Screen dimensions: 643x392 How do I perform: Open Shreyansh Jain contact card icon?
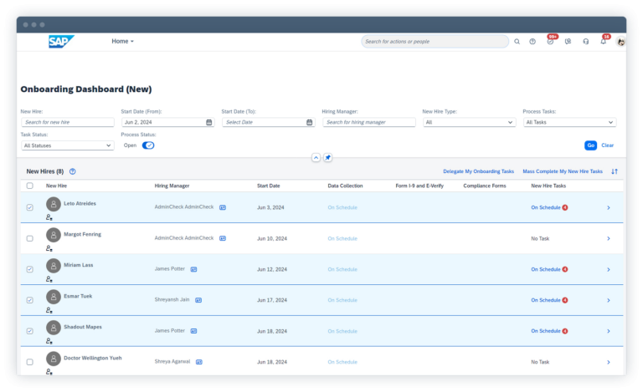(x=198, y=300)
